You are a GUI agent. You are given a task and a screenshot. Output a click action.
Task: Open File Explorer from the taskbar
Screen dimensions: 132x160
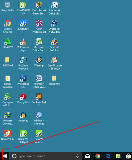pyautogui.click(x=118, y=156)
